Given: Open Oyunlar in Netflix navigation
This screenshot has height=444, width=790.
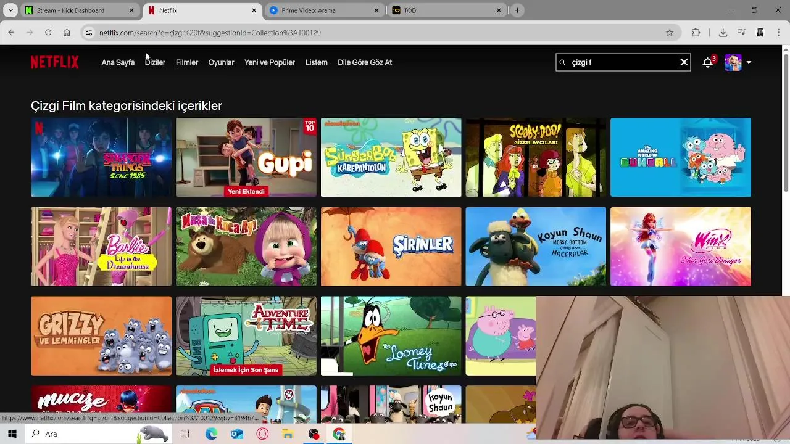Looking at the screenshot, I should tap(221, 62).
